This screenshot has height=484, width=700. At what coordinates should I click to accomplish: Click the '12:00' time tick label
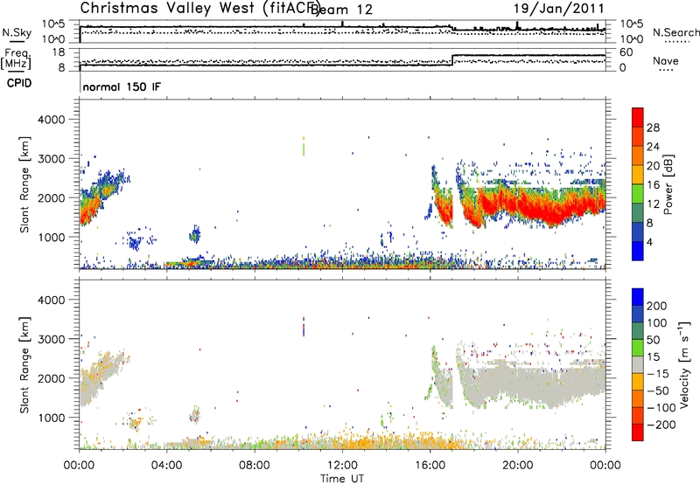(342, 466)
